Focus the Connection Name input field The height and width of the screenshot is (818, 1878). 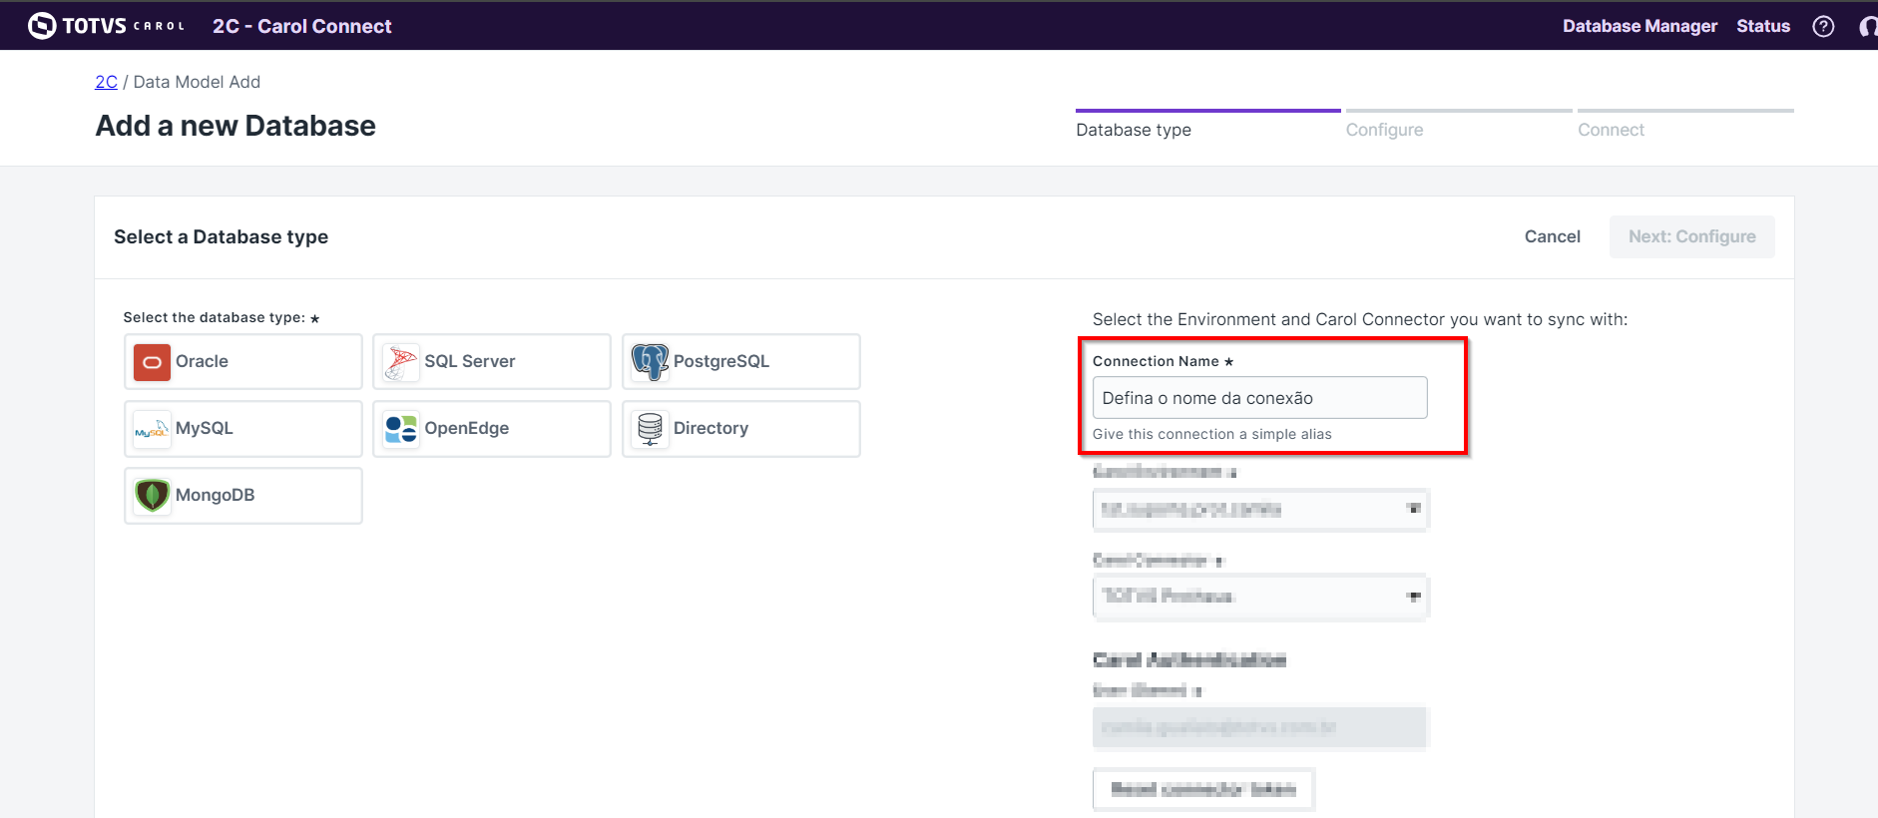point(1259,398)
